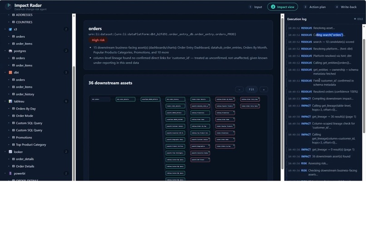This screenshot has height=226, width=366.
Task: Click the postgres platform icon
Action: click(10, 51)
